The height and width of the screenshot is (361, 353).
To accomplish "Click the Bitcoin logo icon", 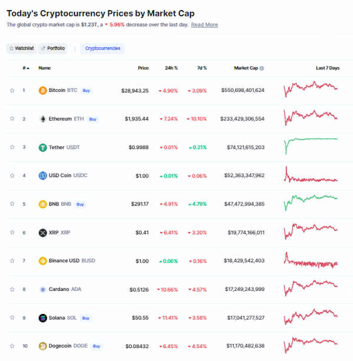I will tap(42, 90).
